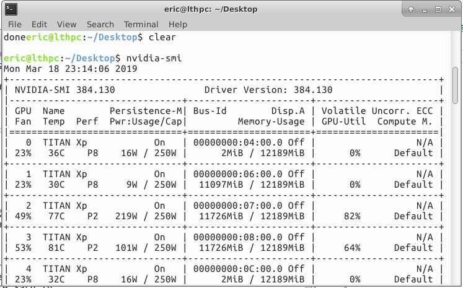Click the '82%' GPU utilization value

point(352,216)
